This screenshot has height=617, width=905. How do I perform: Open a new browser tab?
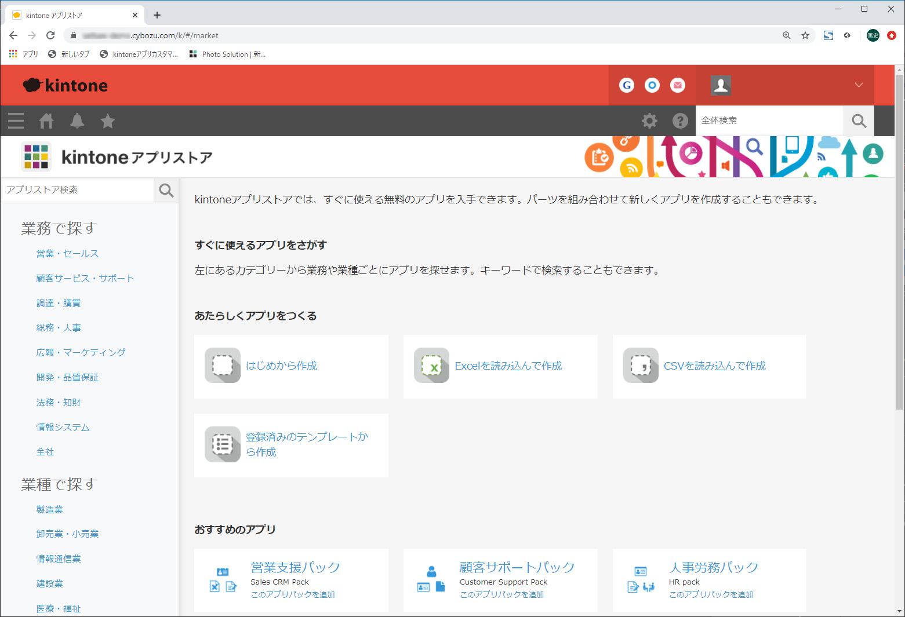pyautogui.click(x=157, y=15)
